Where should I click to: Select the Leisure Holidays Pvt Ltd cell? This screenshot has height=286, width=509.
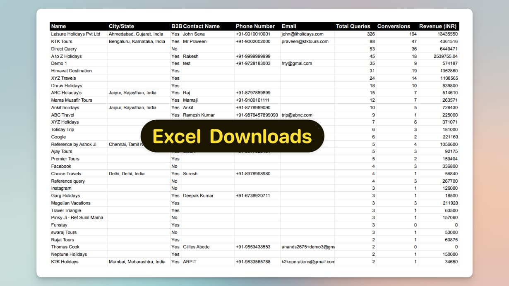point(76,34)
